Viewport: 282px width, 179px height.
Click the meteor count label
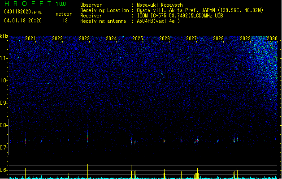[64, 14]
